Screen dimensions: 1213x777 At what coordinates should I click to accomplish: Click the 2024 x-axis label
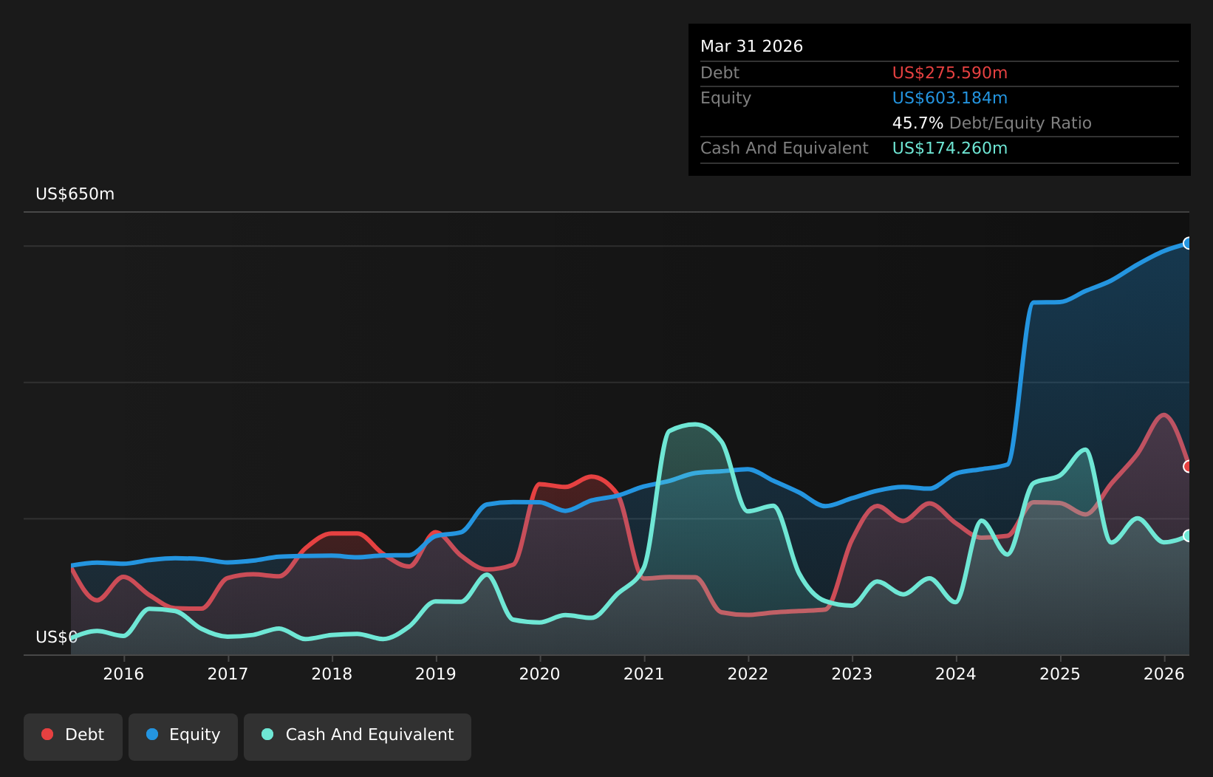pyautogui.click(x=956, y=674)
